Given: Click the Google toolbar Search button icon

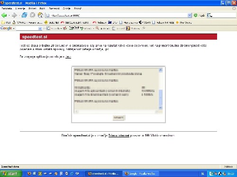Looking at the screenshot, I should point(48,28).
